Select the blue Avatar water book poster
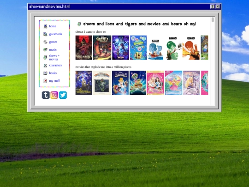This screenshot has width=249, height=187. 155,48
